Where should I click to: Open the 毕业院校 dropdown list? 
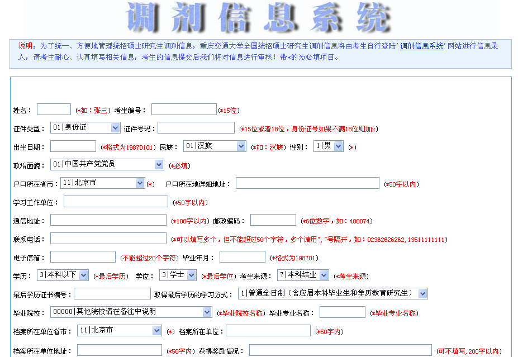coord(131,312)
